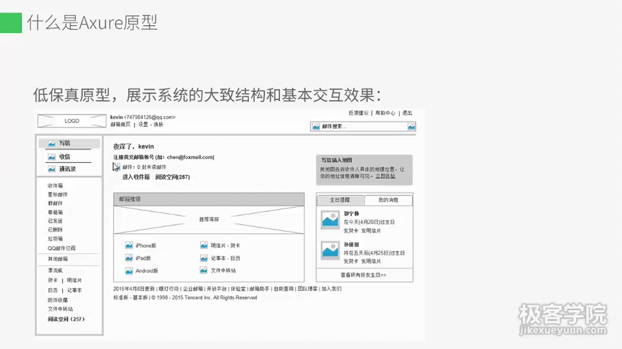Switch to the 我的消息 tab

click(x=388, y=200)
